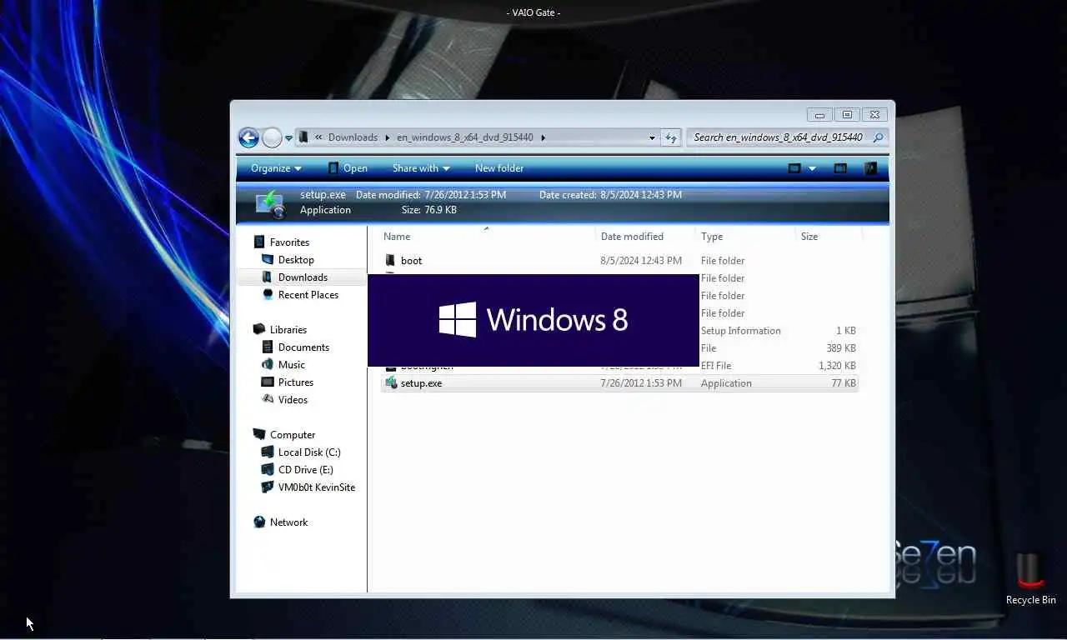
Task: Open the Pictures library icon
Action: click(x=268, y=382)
